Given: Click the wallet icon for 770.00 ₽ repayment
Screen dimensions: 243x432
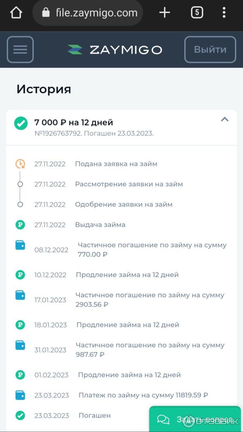Looking at the screenshot, I should pyautogui.click(x=20, y=245).
